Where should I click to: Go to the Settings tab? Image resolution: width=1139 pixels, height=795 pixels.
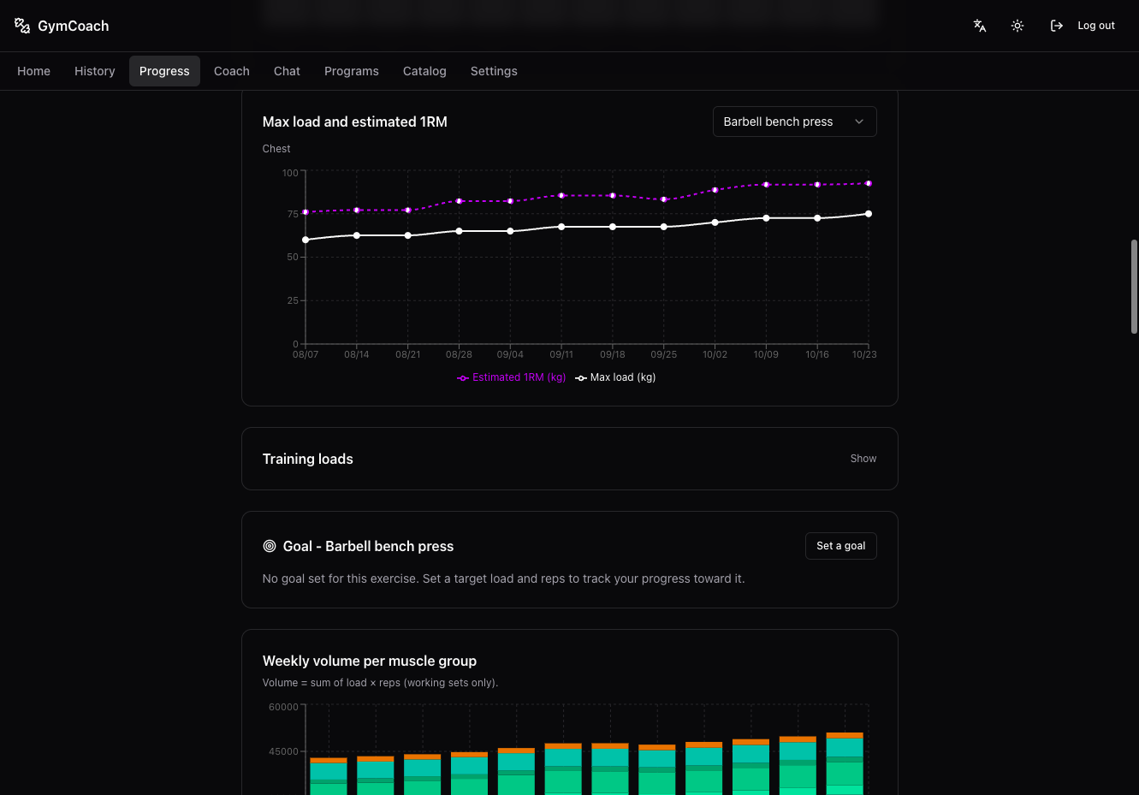pos(494,71)
